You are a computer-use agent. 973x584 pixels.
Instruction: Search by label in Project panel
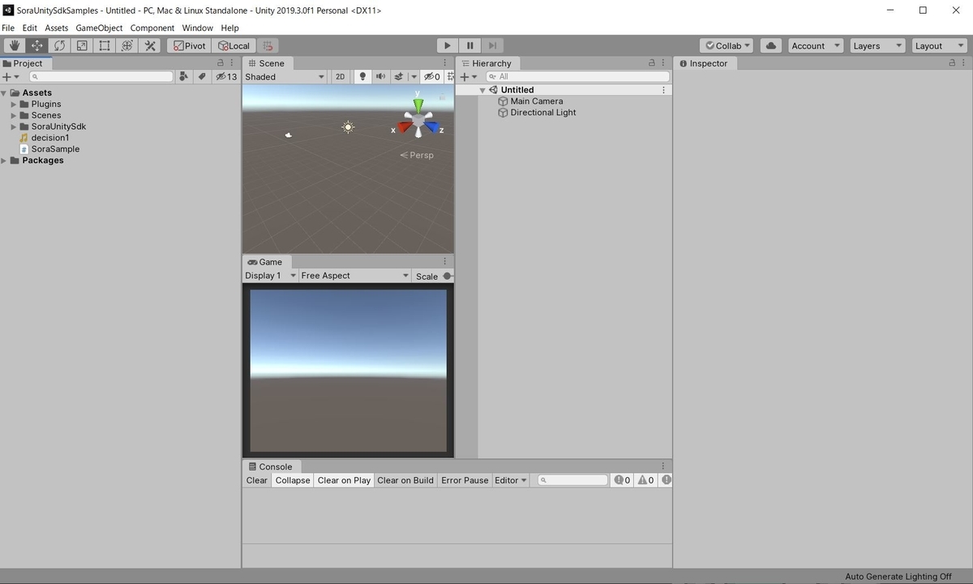(202, 76)
